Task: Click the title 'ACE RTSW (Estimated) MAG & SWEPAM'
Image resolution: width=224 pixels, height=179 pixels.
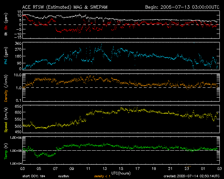Action: 65,7
